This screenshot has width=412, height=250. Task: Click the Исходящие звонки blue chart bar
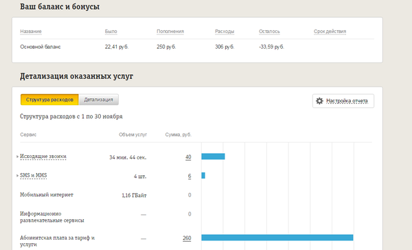coord(213,157)
